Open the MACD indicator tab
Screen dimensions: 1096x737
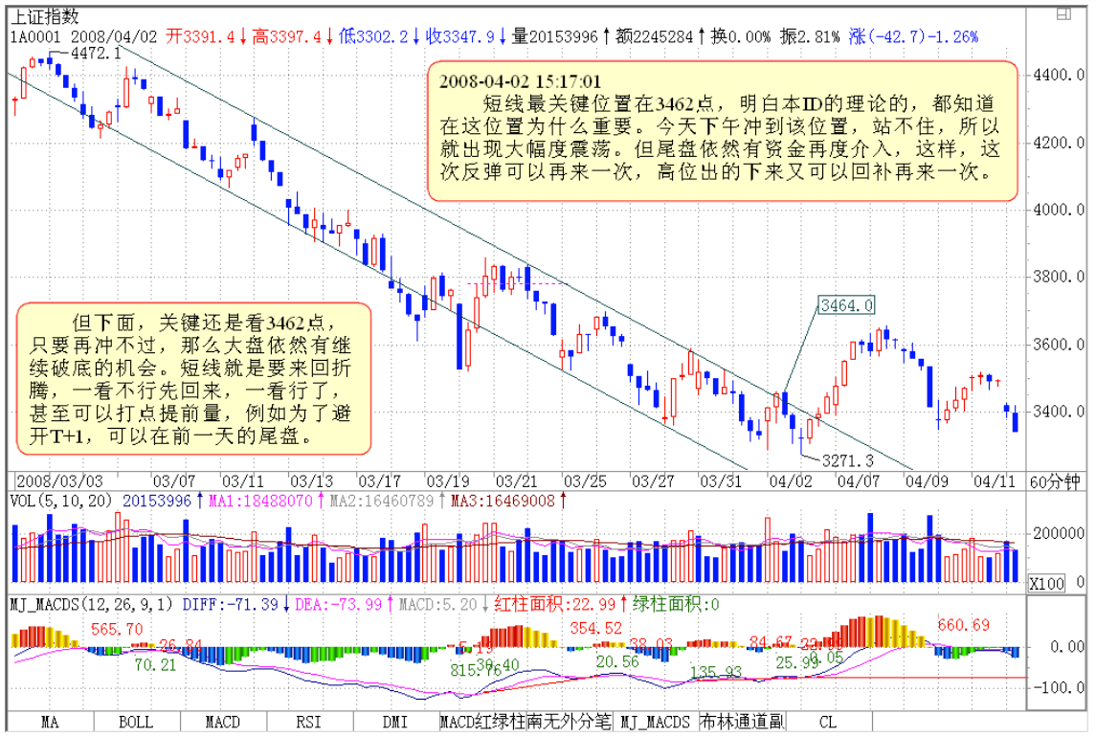point(222,723)
